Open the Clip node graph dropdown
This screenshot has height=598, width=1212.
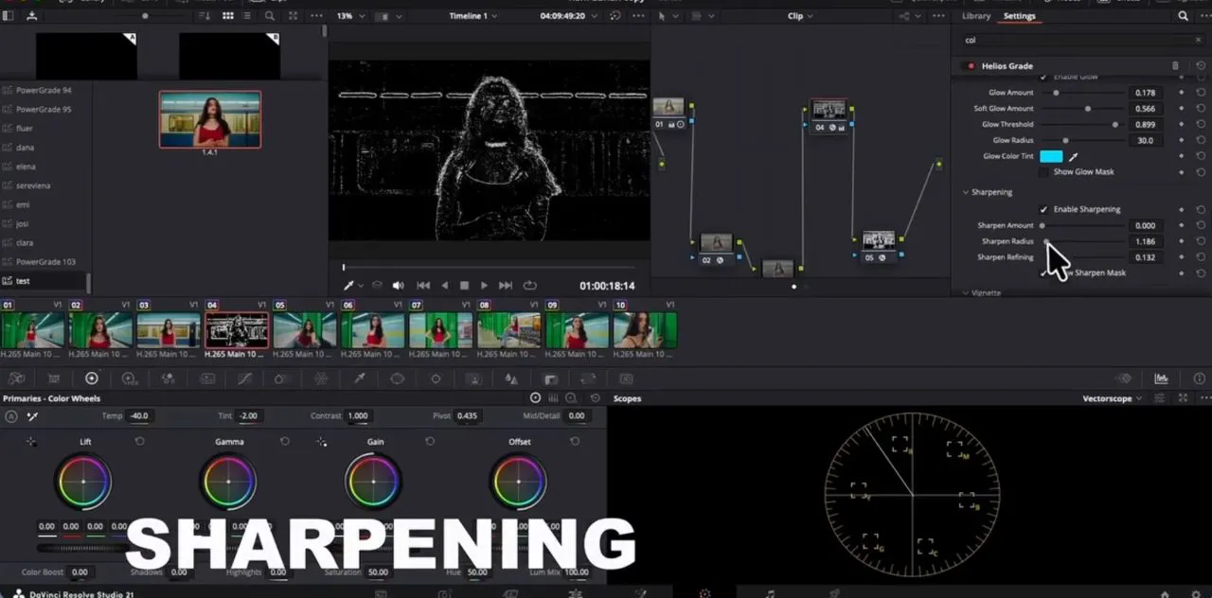point(800,16)
